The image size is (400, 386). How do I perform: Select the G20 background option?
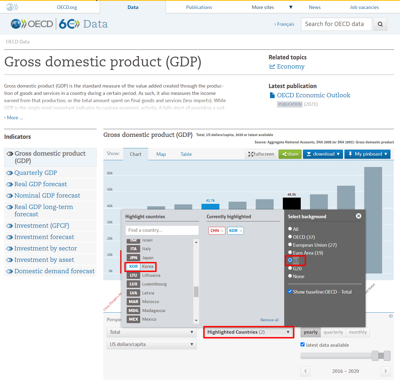(290, 268)
